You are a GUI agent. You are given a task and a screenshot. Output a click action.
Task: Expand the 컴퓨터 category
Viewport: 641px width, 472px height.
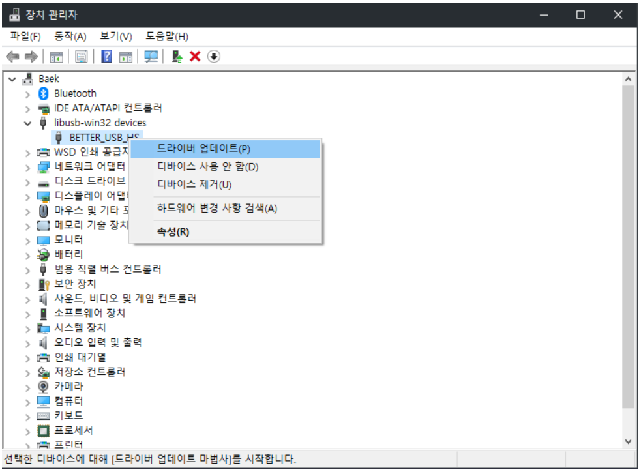pyautogui.click(x=28, y=402)
